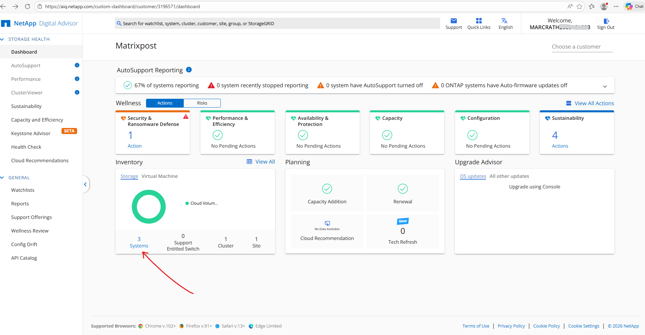Image resolution: width=645 pixels, height=335 pixels.
Task: Click the browser favorites star icon
Action: 579,6
